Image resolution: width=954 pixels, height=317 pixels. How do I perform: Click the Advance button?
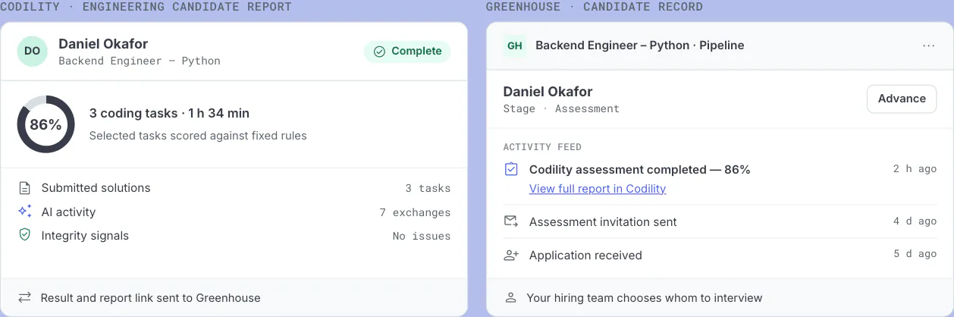click(x=902, y=99)
